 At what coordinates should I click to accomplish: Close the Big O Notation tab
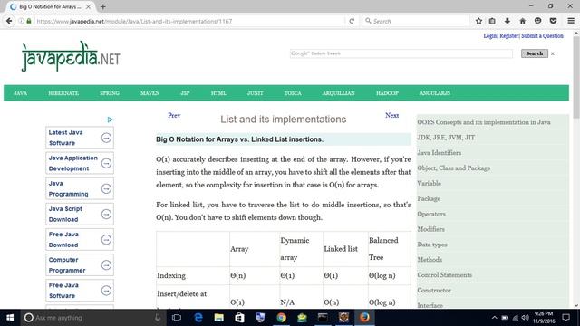point(88,6)
